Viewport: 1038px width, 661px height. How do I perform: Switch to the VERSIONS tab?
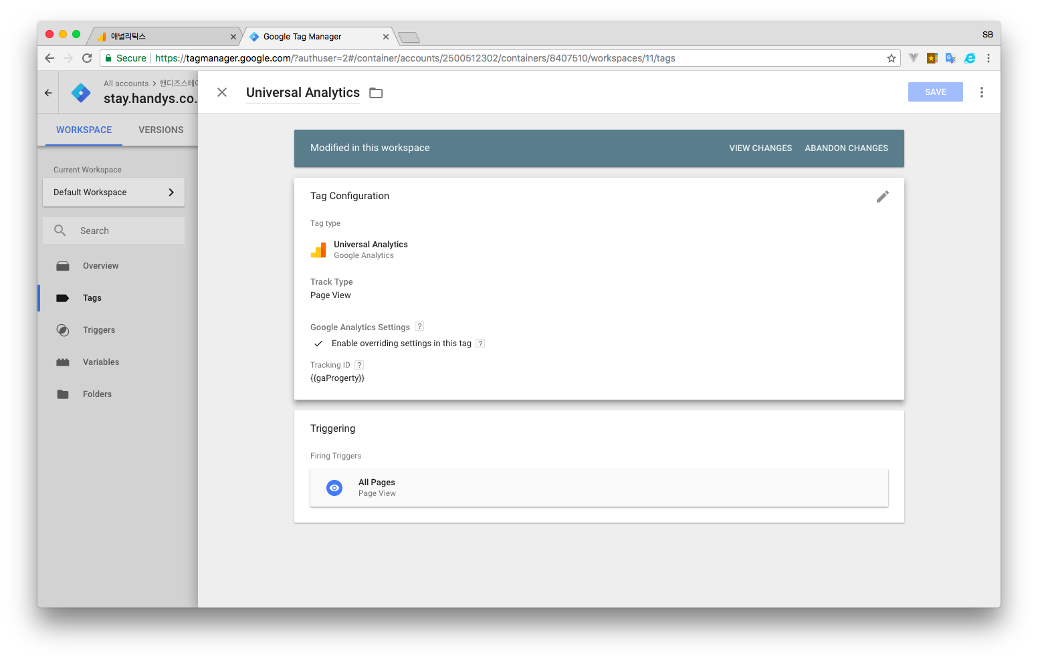161,130
